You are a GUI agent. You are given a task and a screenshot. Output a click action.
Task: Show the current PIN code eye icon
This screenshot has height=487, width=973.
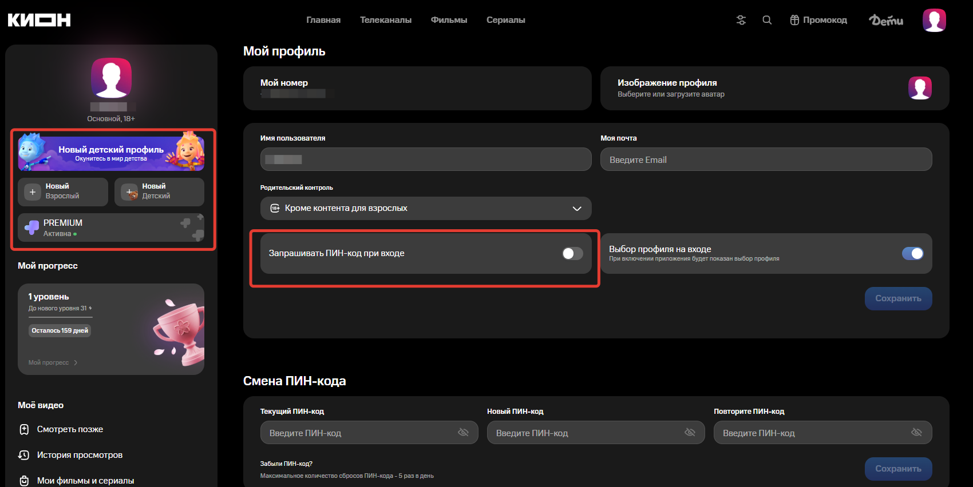point(463,432)
